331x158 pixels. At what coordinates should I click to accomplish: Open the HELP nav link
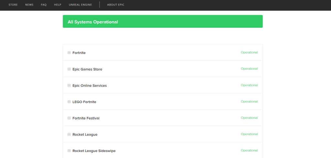click(58, 5)
